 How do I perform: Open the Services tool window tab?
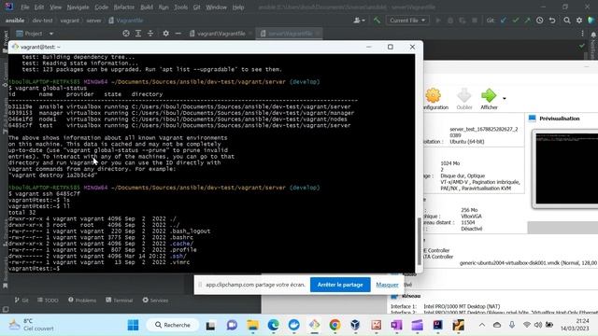coord(155,301)
